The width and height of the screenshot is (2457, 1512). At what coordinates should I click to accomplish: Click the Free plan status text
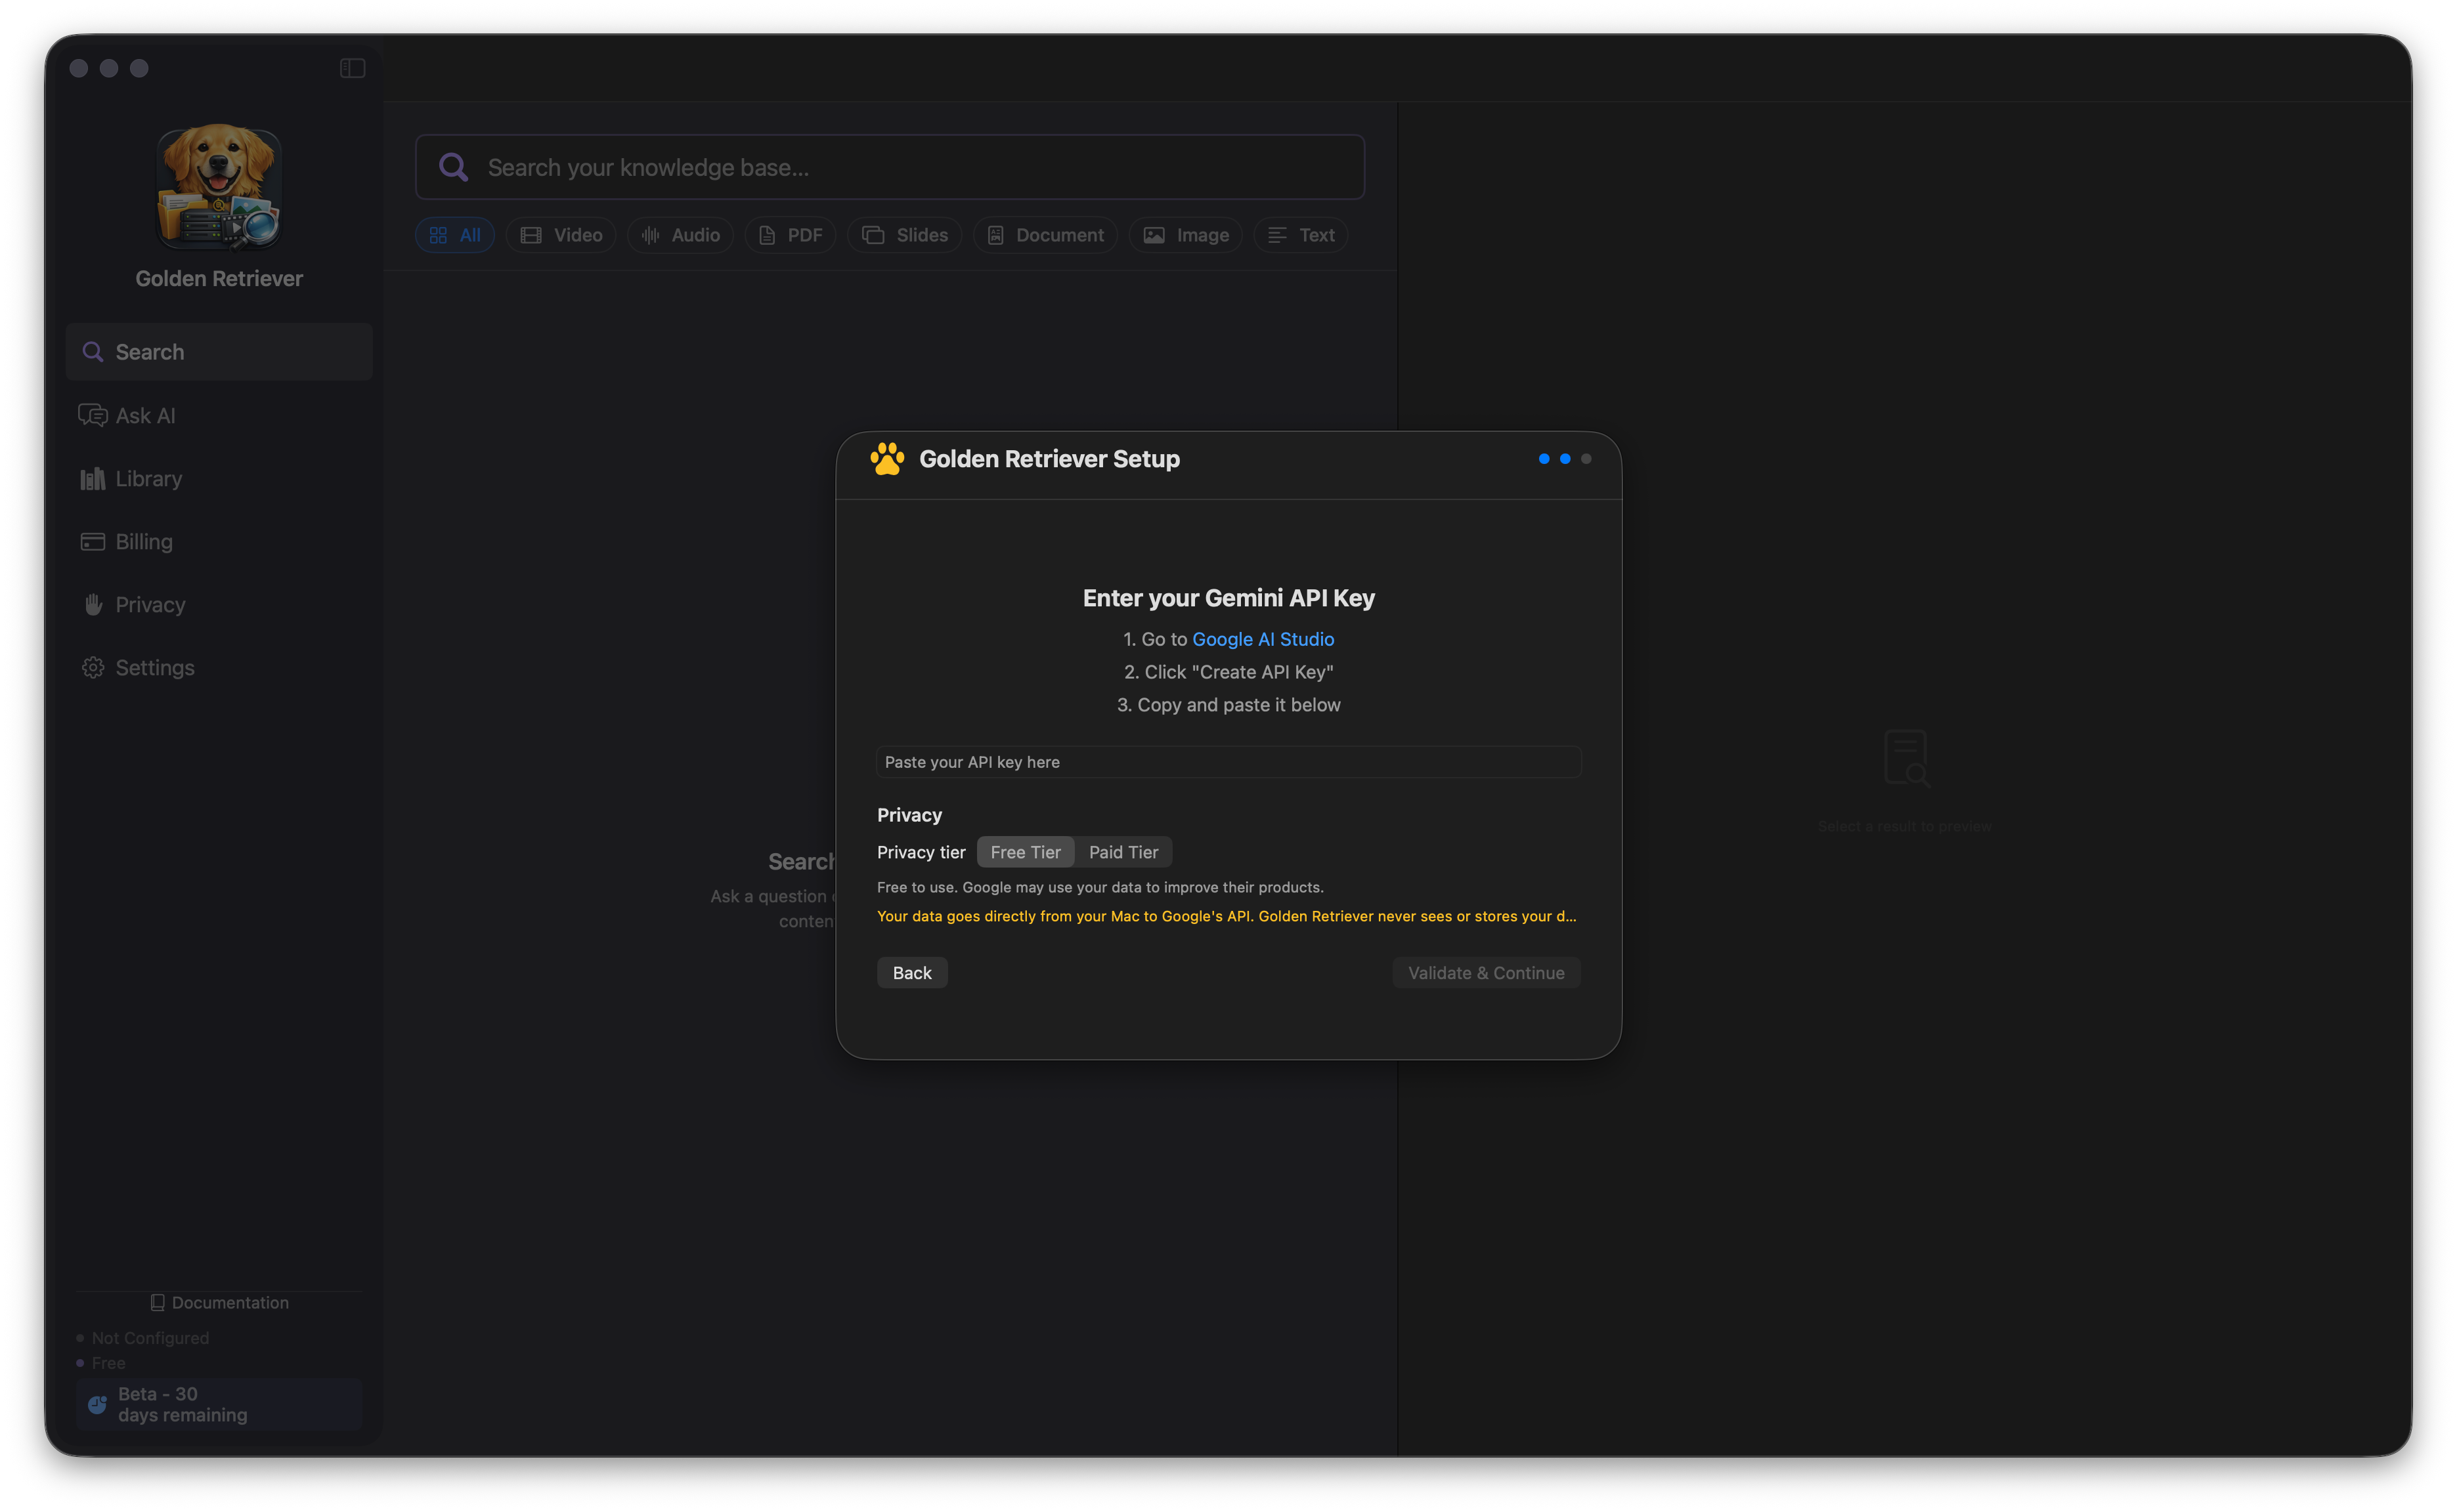[x=108, y=1363]
